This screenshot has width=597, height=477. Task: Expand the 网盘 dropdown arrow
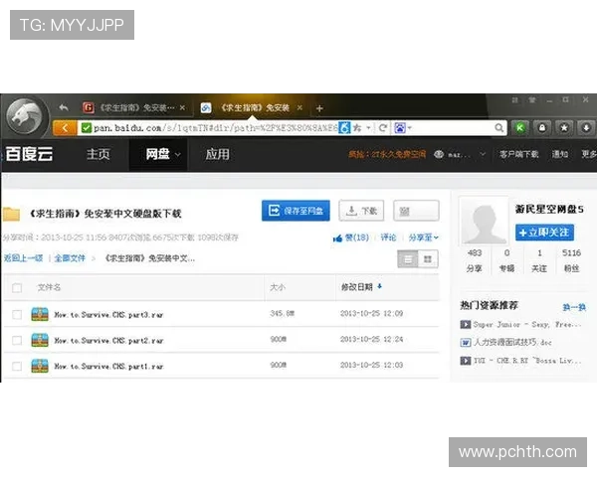coord(178,154)
